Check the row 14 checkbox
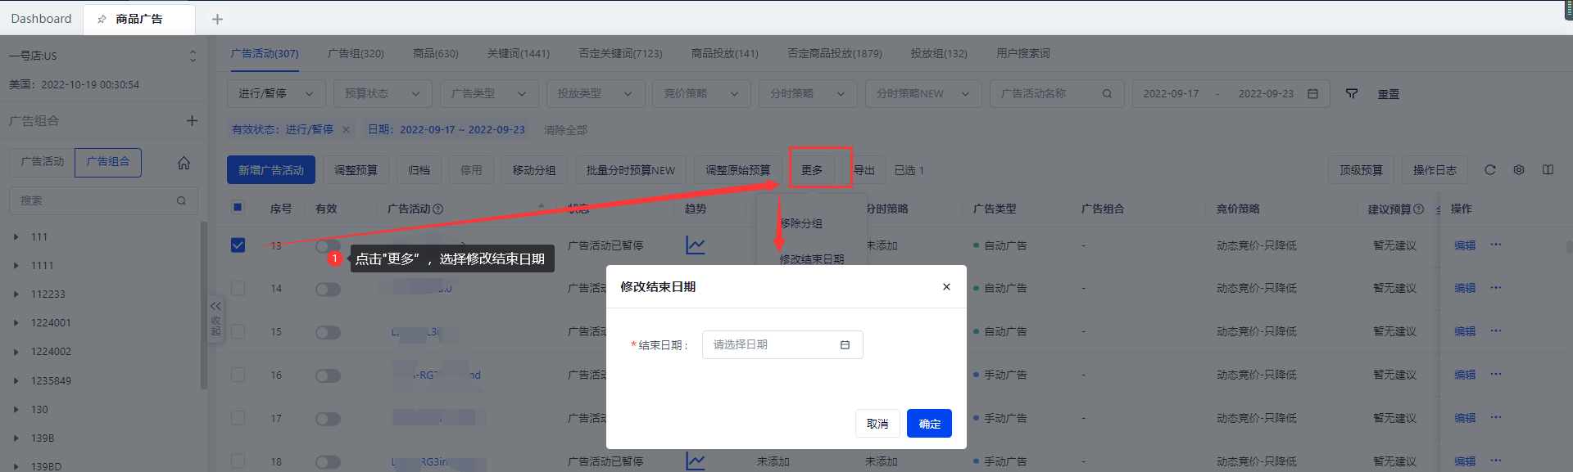 click(x=238, y=288)
